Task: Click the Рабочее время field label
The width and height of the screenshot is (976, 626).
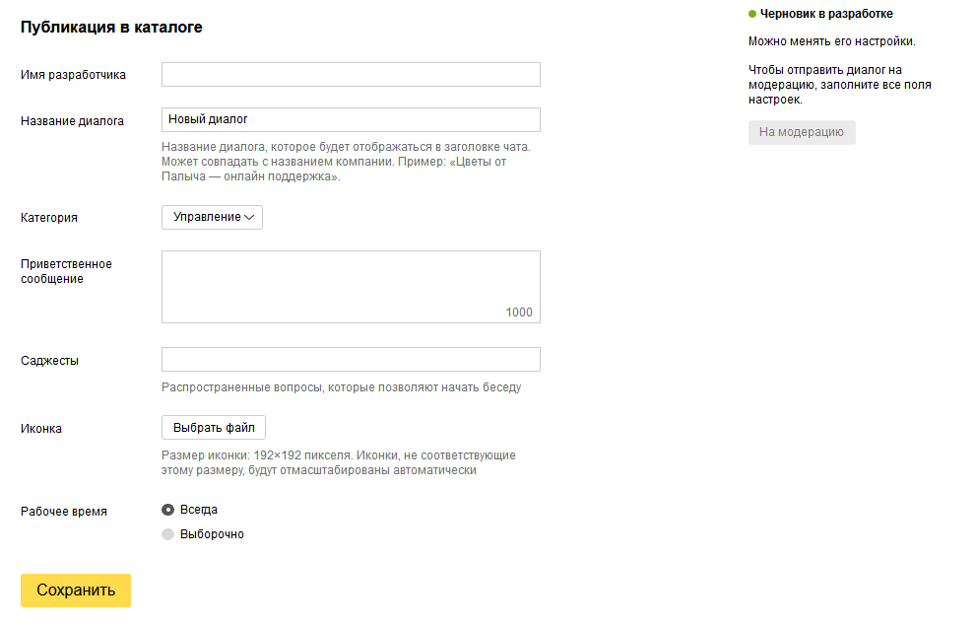Action: 63,512
